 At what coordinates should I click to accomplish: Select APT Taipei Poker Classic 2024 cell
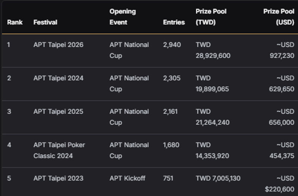point(59,150)
